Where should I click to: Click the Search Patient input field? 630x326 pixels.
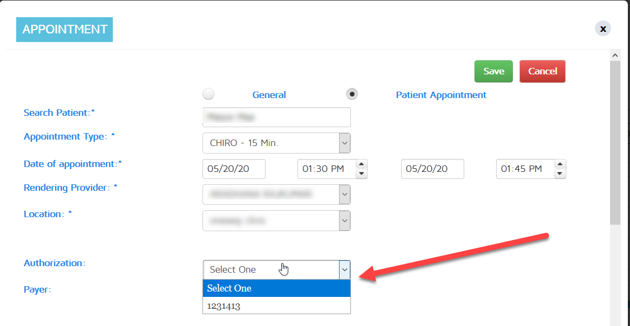pos(276,117)
